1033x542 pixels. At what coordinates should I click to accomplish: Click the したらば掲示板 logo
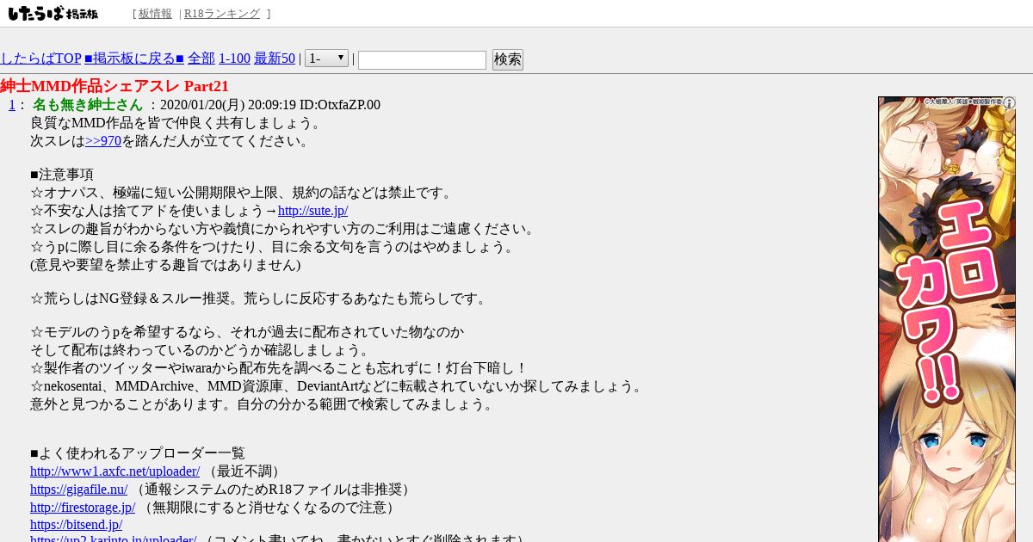[53, 14]
